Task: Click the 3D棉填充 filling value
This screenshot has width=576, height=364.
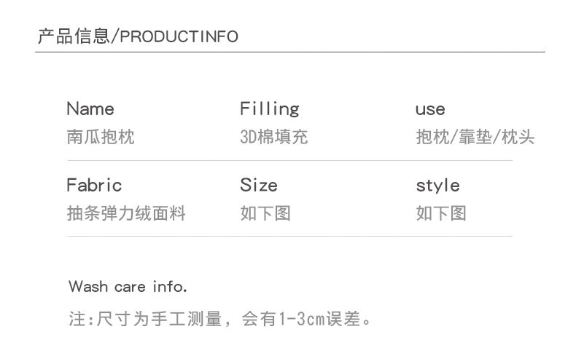Action: coord(273,137)
